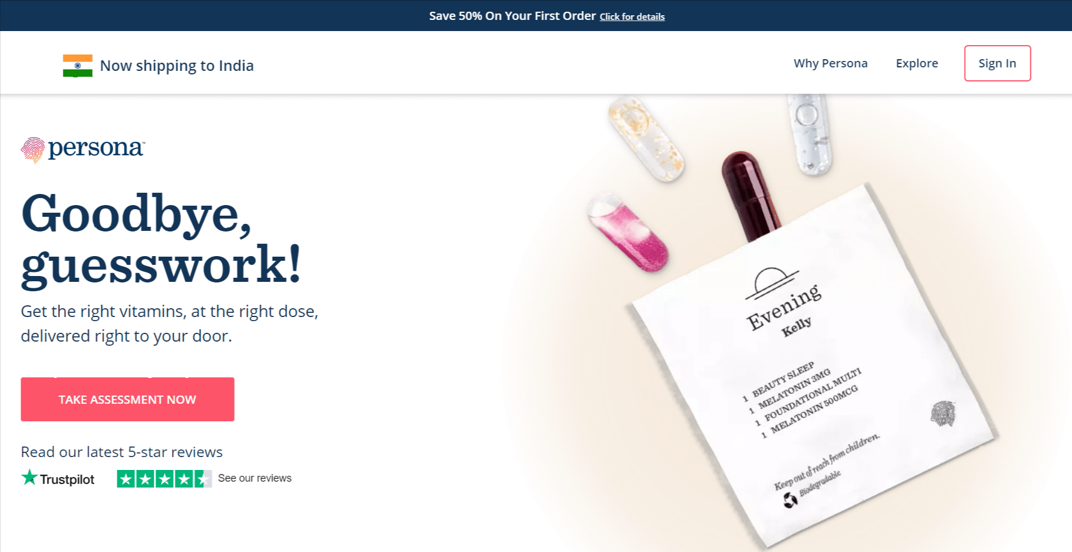The width and height of the screenshot is (1072, 552).
Task: Open the Click for details link
Action: pos(632,17)
